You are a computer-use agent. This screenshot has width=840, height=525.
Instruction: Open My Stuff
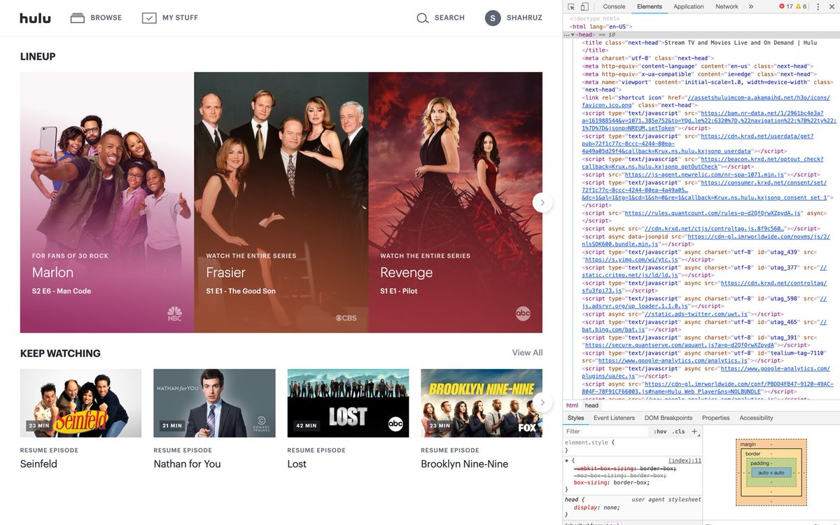pyautogui.click(x=170, y=18)
